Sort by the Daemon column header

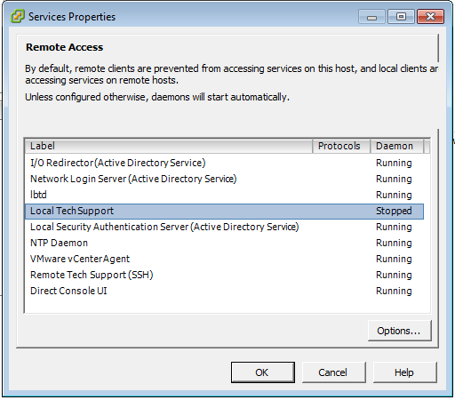tap(397, 146)
